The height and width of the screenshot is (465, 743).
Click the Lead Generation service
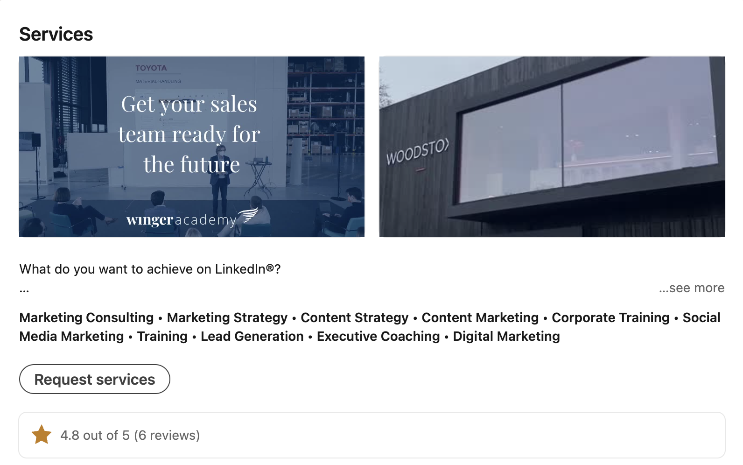click(x=252, y=336)
